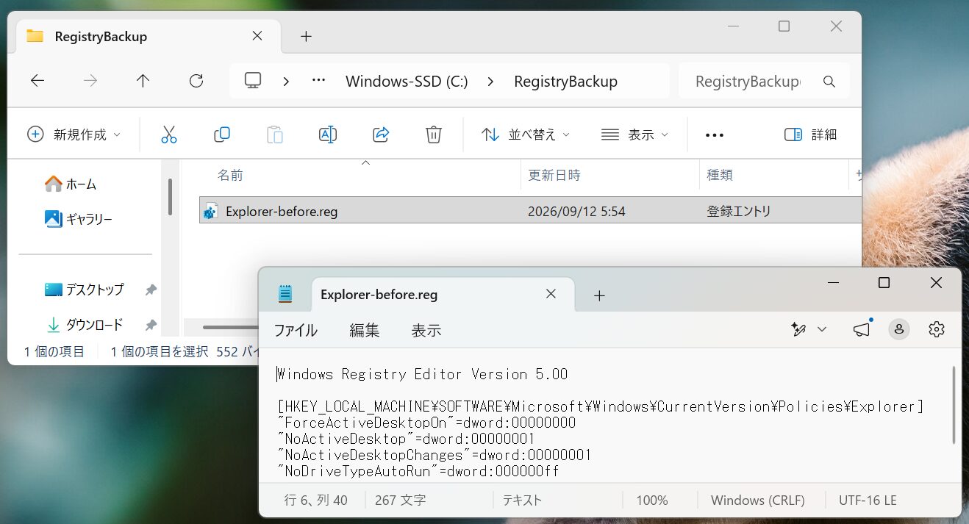This screenshot has height=524, width=969.
Task: Go up one folder level in Explorer
Action: [x=143, y=81]
